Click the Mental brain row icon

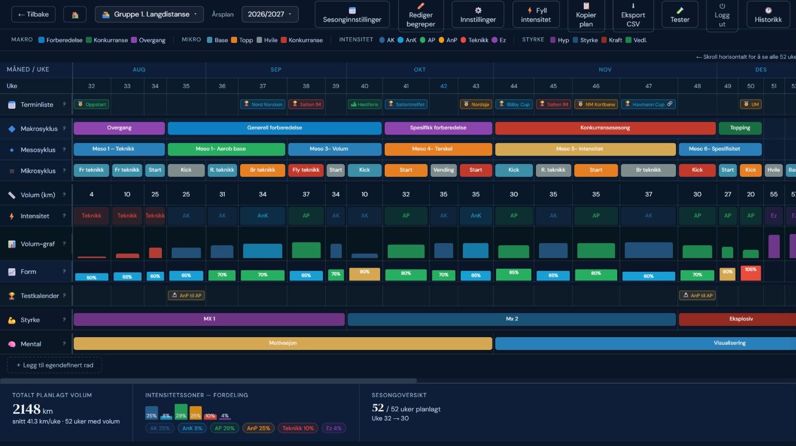pos(12,344)
